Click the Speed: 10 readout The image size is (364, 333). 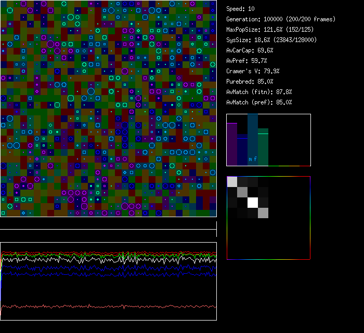[240, 9]
